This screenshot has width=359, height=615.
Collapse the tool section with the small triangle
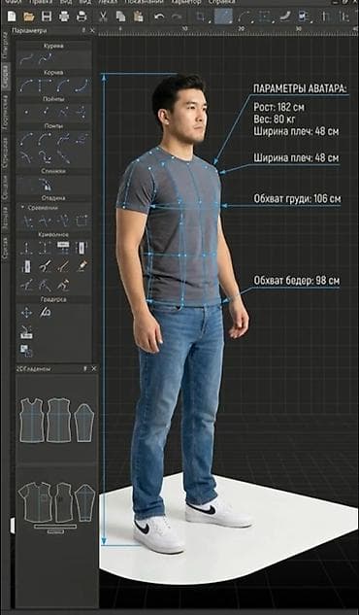22,207
